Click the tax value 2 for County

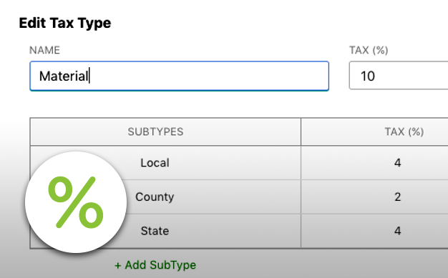coord(397,197)
